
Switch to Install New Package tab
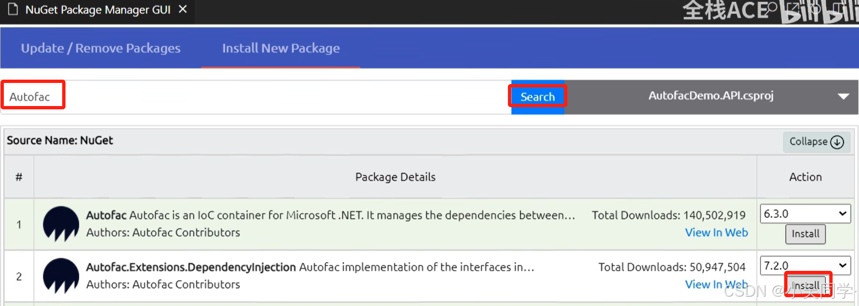point(281,48)
